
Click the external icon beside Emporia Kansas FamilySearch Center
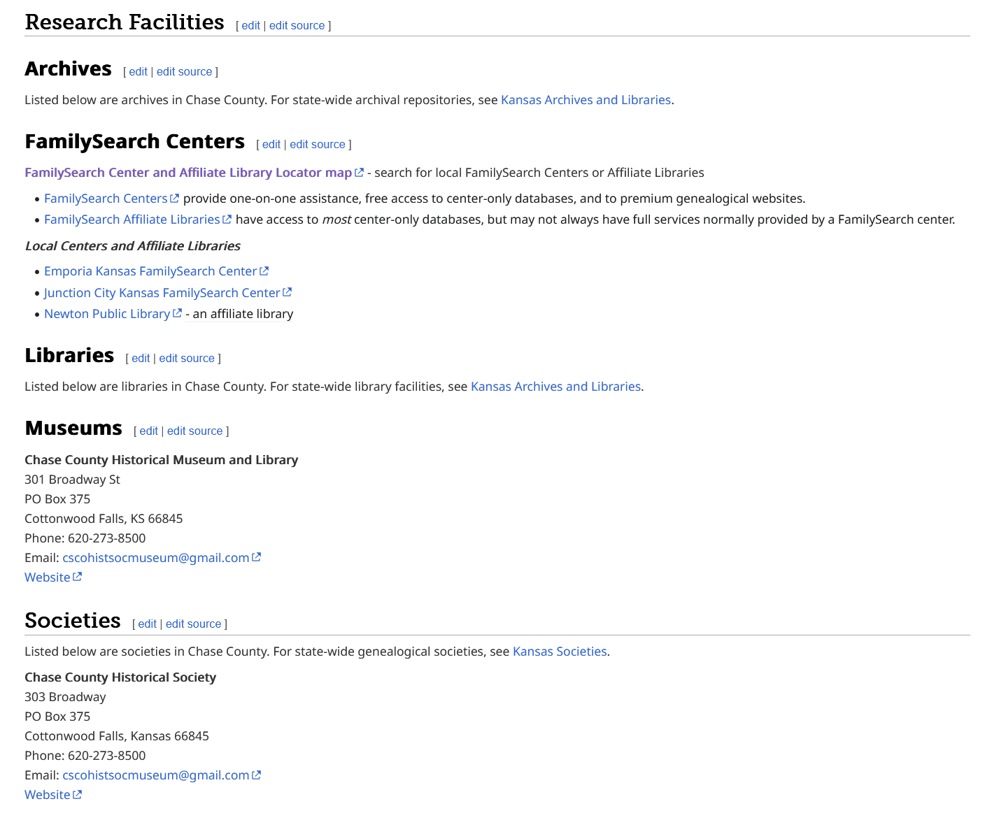(264, 271)
